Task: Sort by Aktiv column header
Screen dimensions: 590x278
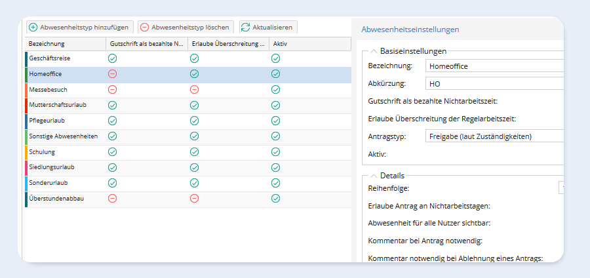Action: click(x=308, y=44)
